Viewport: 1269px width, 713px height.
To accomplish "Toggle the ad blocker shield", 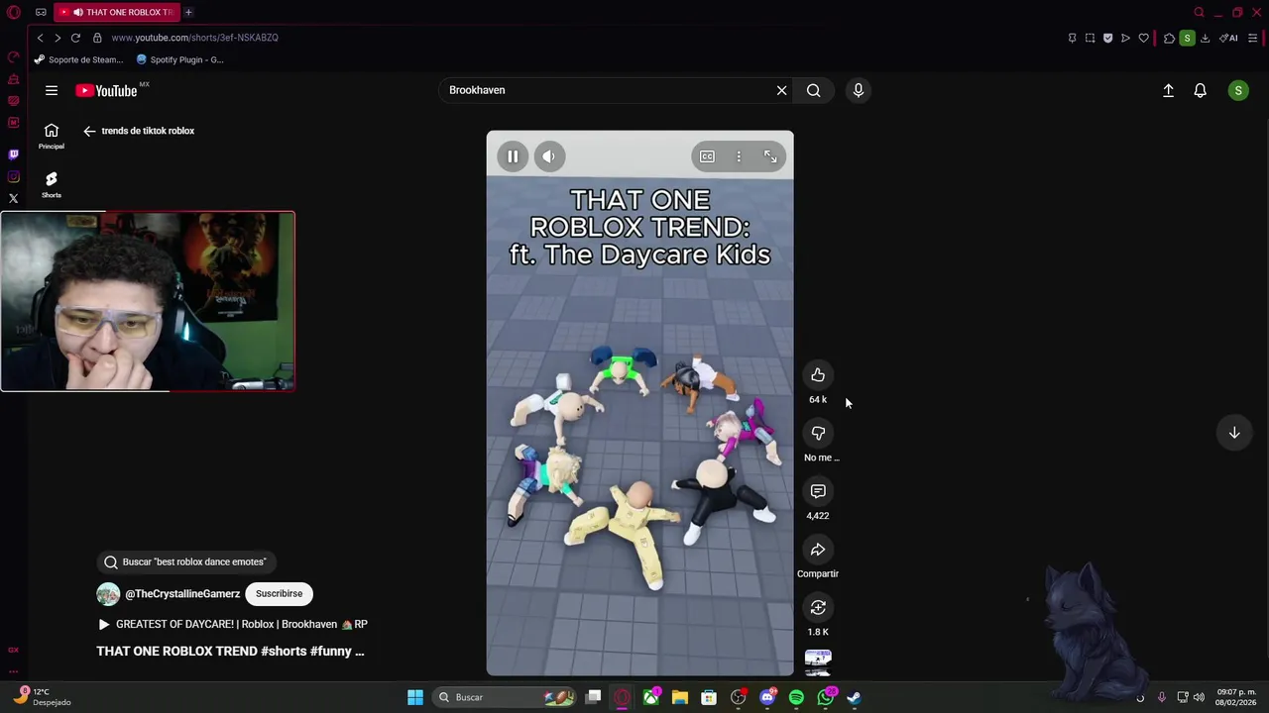I will click(1107, 38).
